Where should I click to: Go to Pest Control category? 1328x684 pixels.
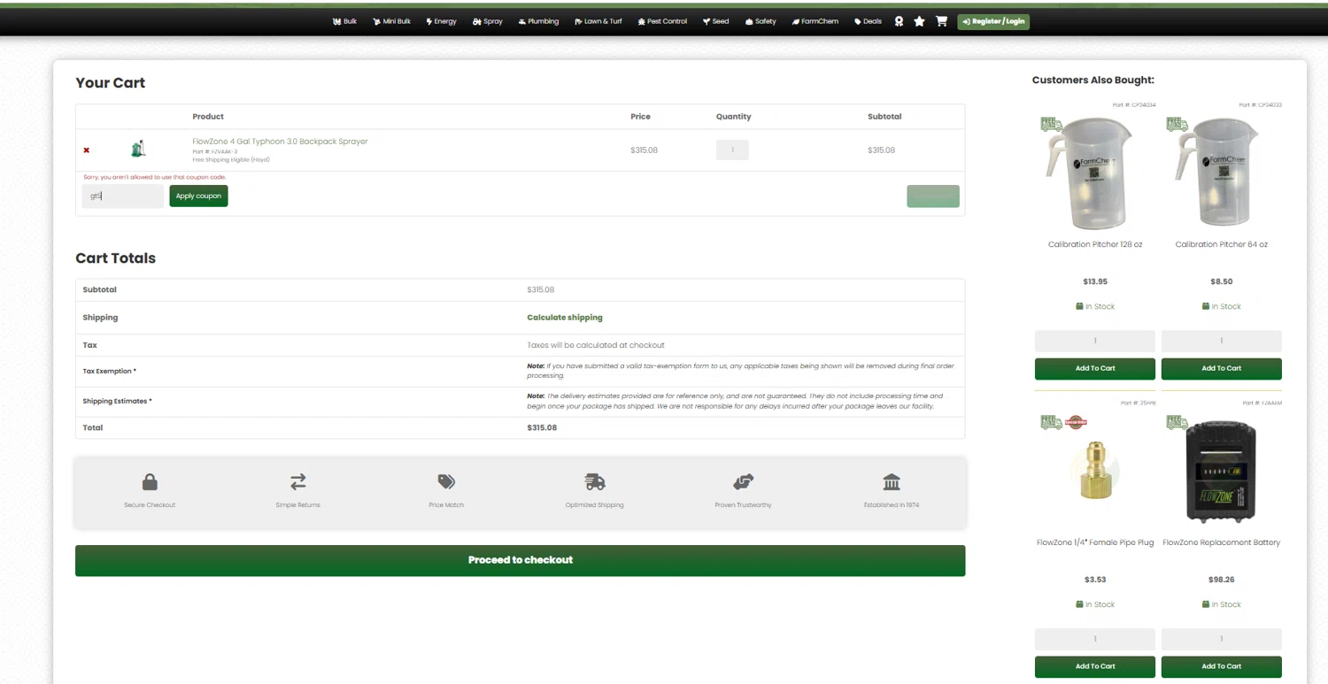click(662, 21)
